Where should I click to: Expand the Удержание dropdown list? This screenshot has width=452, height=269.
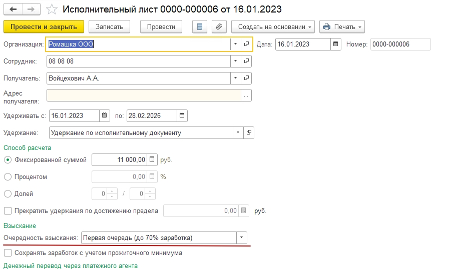237,133
